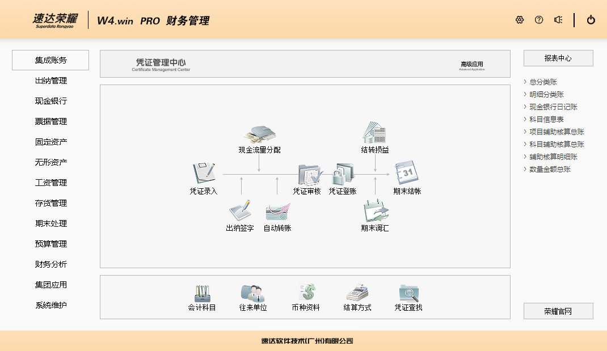Select the 凭证登账 posting icon
The height and width of the screenshot is (351, 607).
point(343,174)
